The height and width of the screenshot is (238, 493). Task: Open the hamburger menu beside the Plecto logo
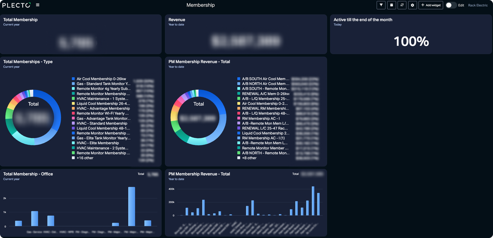pos(37,5)
